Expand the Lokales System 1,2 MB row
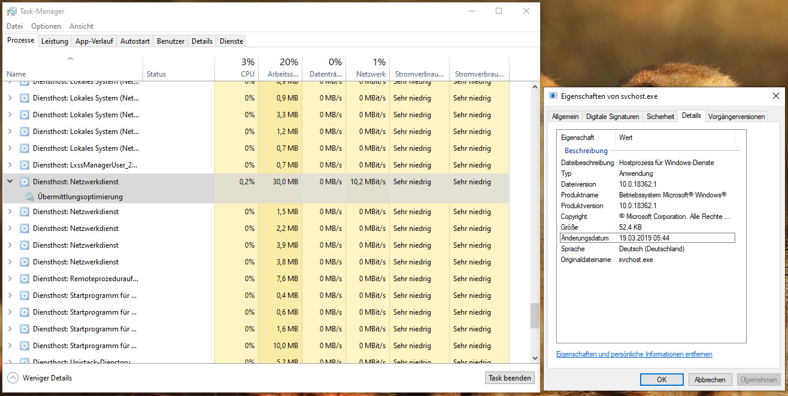The height and width of the screenshot is (396, 788). click(x=10, y=132)
